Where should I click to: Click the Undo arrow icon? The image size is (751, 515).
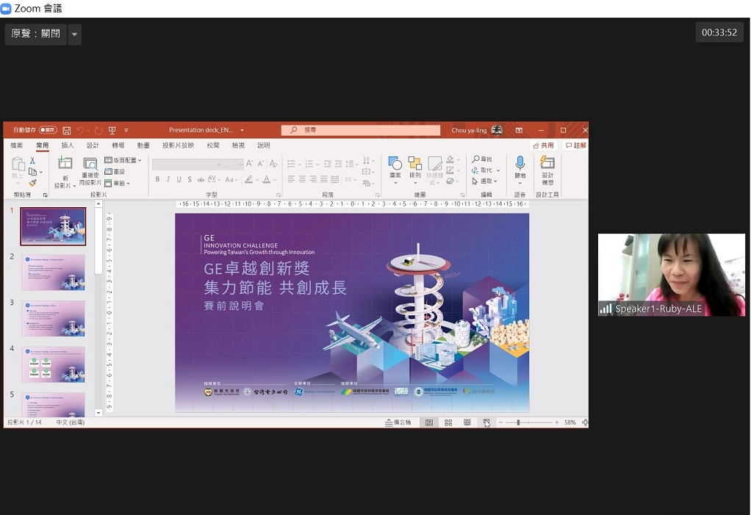point(81,130)
